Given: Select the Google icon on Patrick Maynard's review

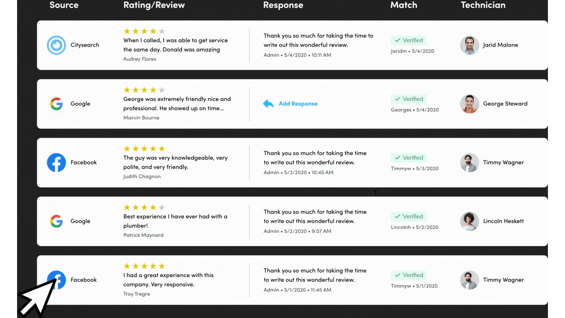Looking at the screenshot, I should click(x=56, y=221).
